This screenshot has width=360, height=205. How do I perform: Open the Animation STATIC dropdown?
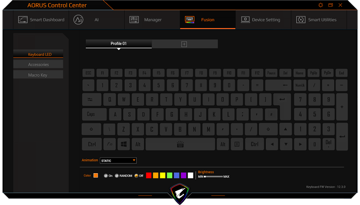pos(118,161)
